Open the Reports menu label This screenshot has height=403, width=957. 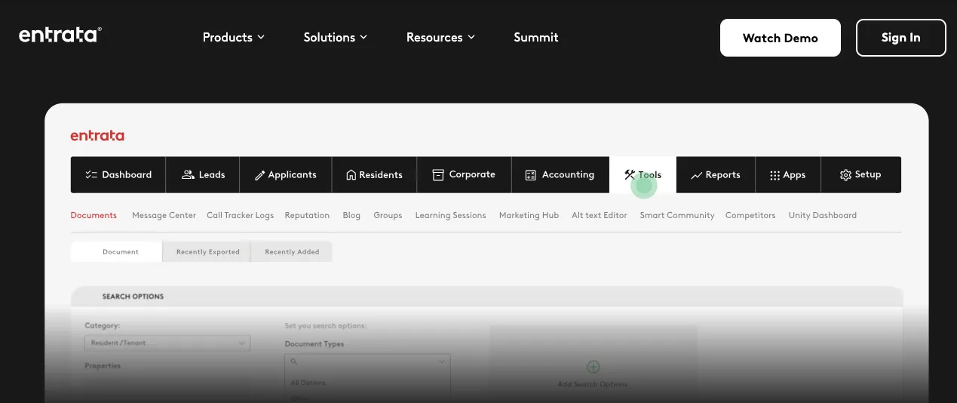pyautogui.click(x=722, y=174)
